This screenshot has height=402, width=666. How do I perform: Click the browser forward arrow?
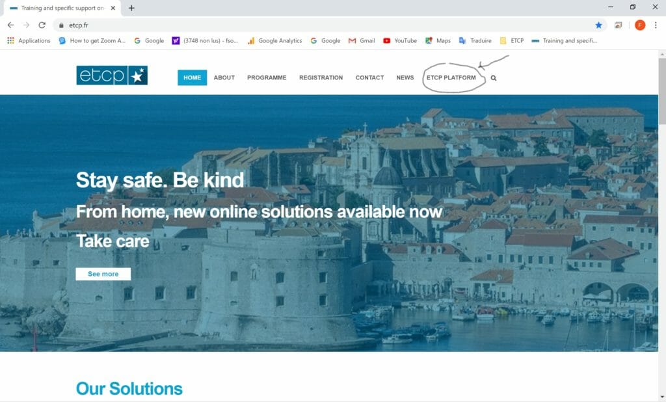pos(26,25)
